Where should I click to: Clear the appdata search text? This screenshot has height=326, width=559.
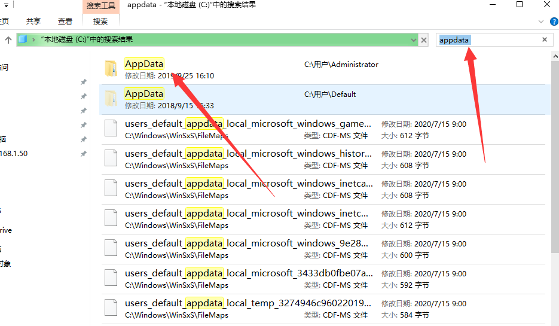[544, 40]
